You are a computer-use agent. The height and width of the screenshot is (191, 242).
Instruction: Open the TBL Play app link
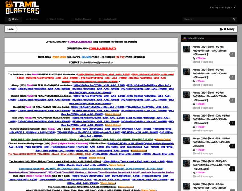coord(120,57)
